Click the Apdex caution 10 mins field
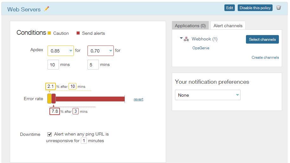Screen dimensions: 290x163 click(53, 64)
